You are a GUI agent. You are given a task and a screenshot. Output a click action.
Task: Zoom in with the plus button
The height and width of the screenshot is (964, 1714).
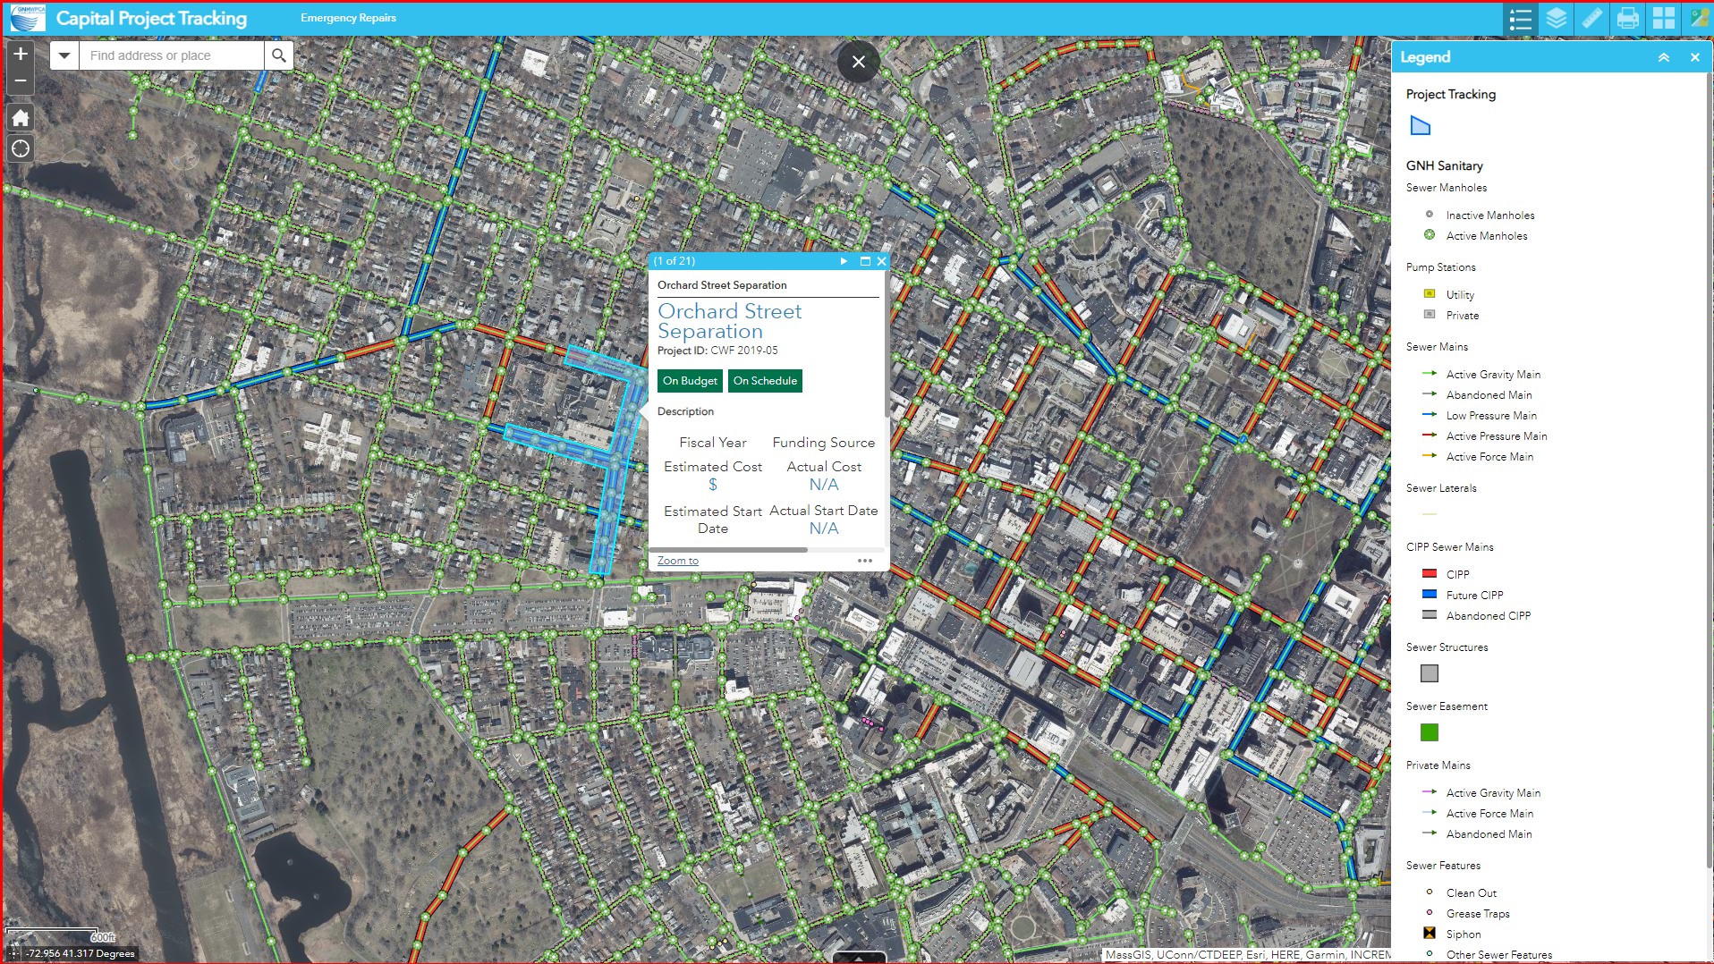pyautogui.click(x=20, y=54)
